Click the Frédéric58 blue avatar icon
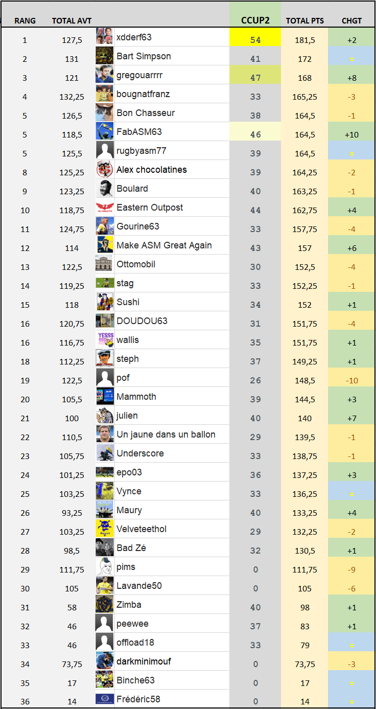Screen dimensions: 376x709 click(105, 699)
